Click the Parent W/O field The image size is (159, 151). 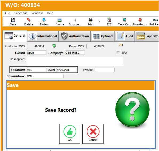point(95,46)
